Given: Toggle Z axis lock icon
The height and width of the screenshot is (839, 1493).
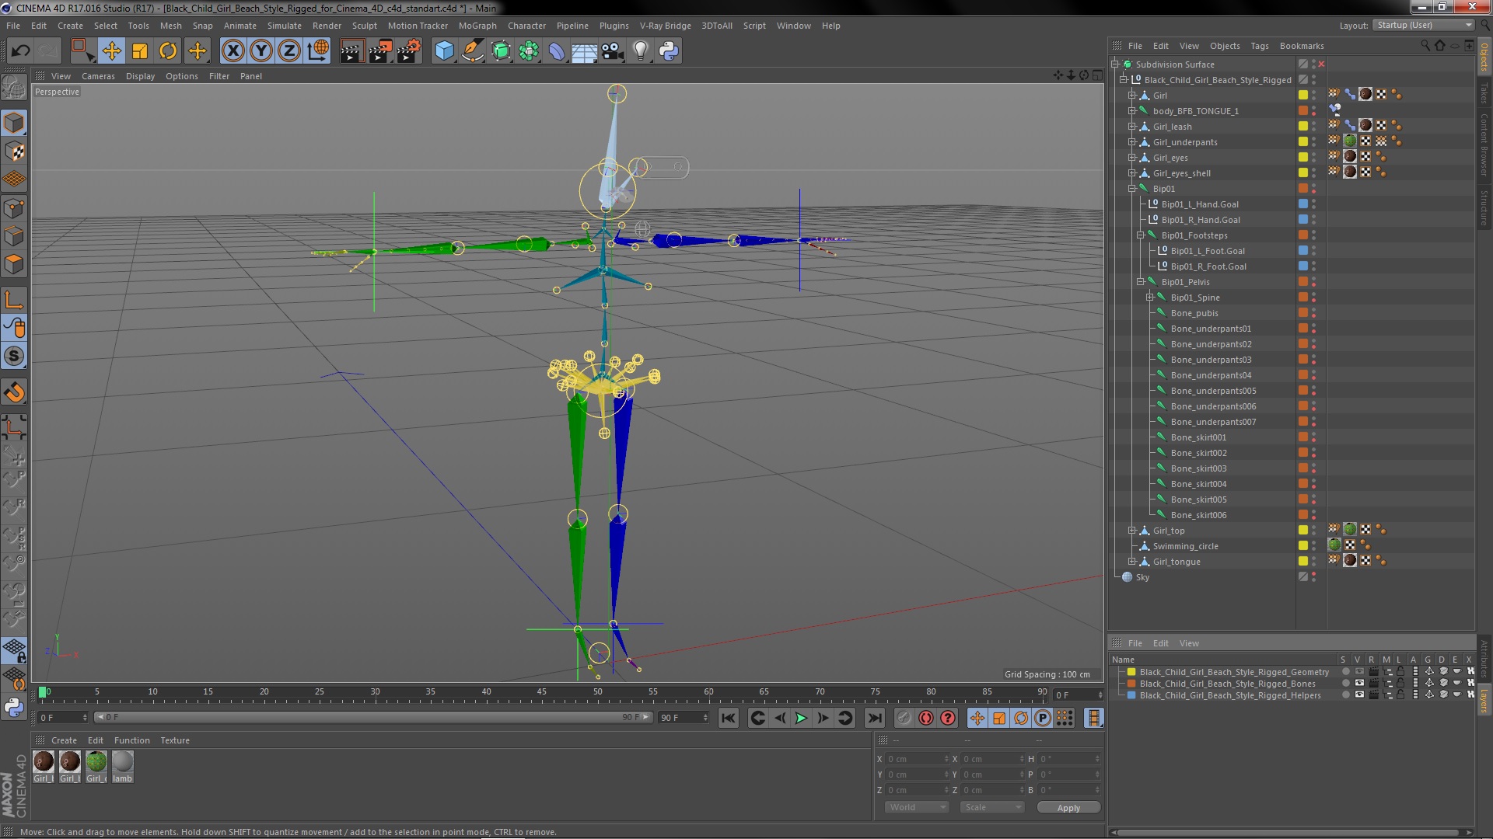Looking at the screenshot, I should pos(289,51).
